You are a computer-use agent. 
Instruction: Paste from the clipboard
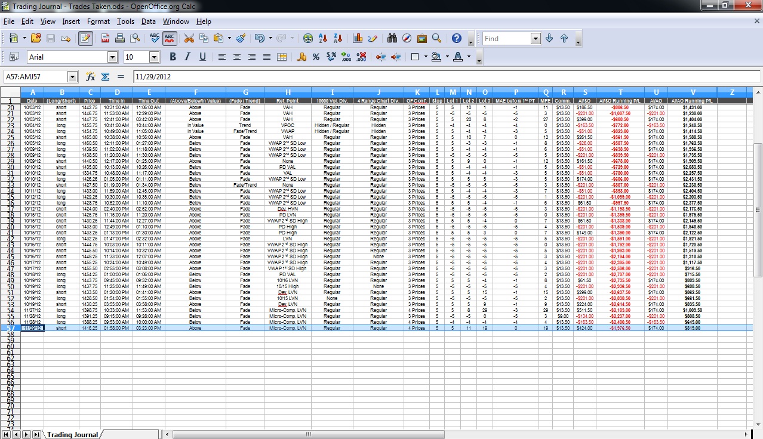point(219,38)
